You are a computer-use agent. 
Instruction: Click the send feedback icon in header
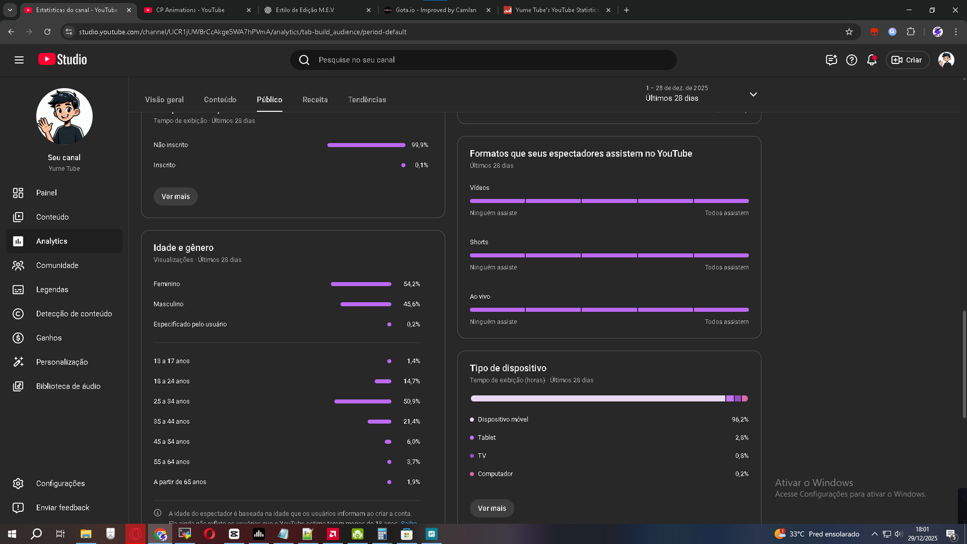(x=831, y=60)
